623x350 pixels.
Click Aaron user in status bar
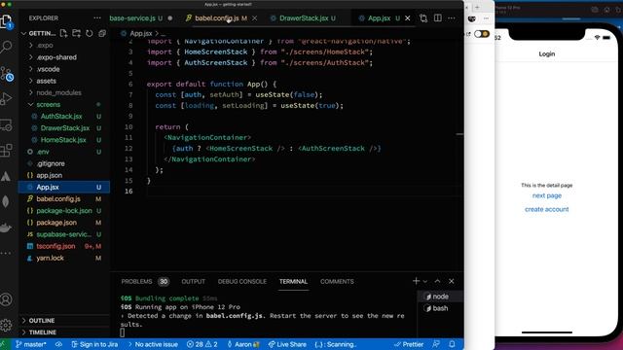coord(243,344)
